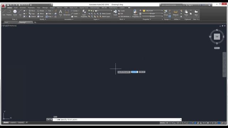Choose the Copy command
Image resolution: width=228 pixels, height=128 pixels.
coord(32,14)
